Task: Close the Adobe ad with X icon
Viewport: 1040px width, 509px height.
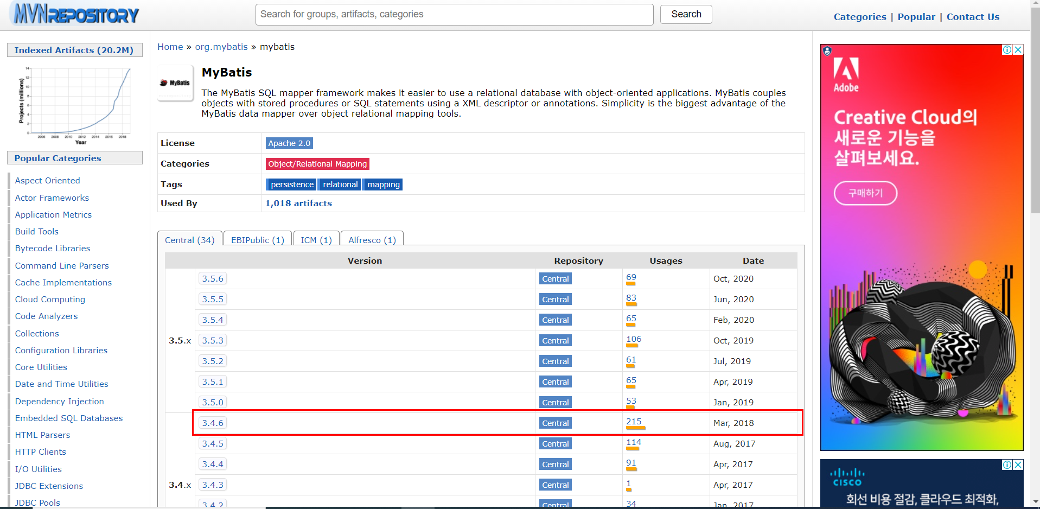Action: 1018,49
